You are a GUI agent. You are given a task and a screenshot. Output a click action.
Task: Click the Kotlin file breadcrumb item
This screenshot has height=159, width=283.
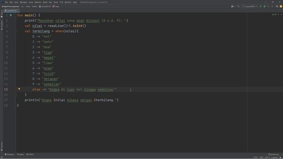pyautogui.click(x=45, y=6)
